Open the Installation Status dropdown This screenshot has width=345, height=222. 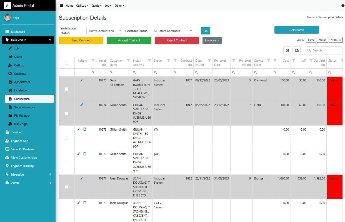tap(104, 31)
